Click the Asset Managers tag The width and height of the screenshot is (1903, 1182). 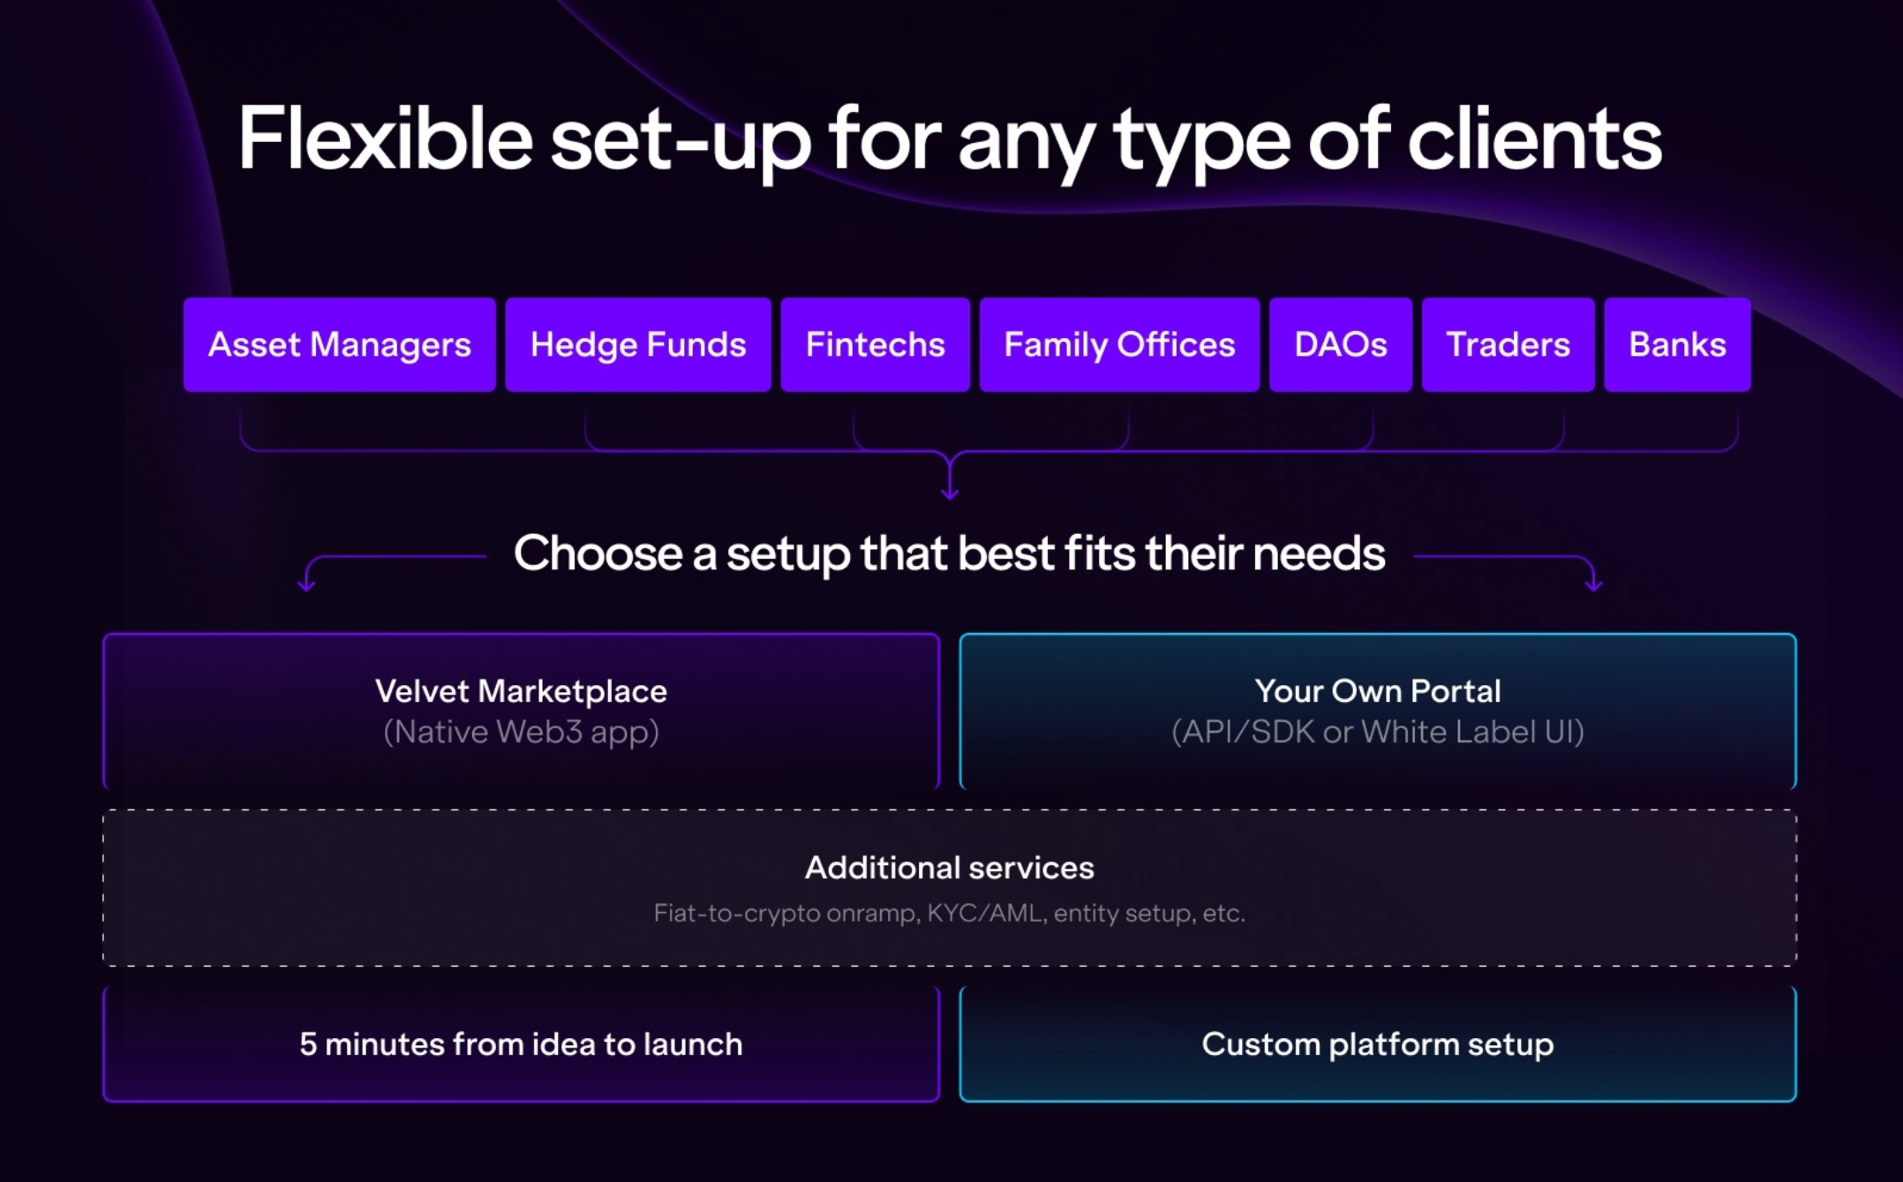(x=339, y=344)
